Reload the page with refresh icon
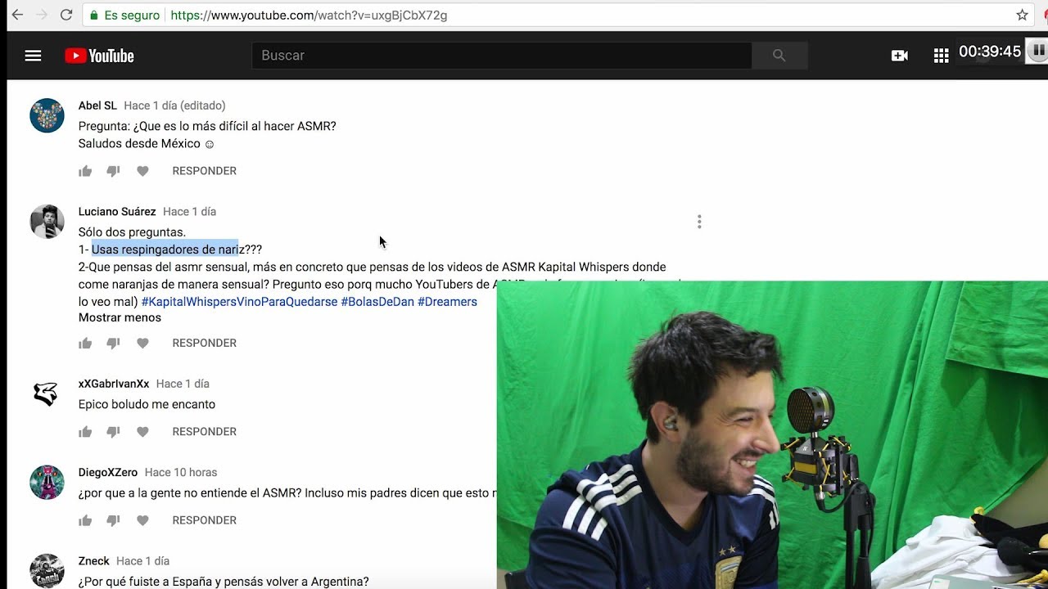The width and height of the screenshot is (1048, 589). (x=66, y=15)
